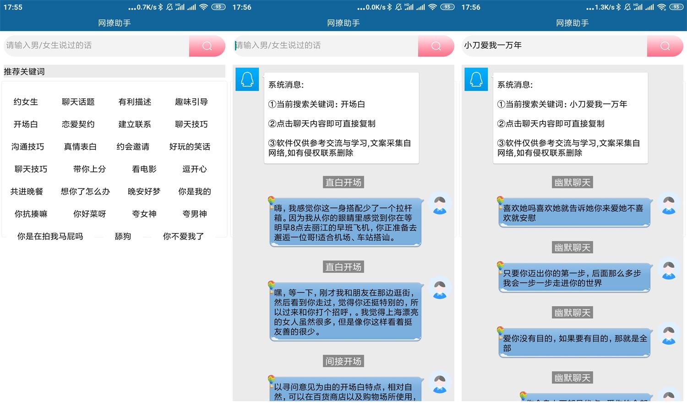Screen dimensions: 687x406
Task: Tap the user avatar beside 嘿，等一下 message
Action: tap(440, 288)
